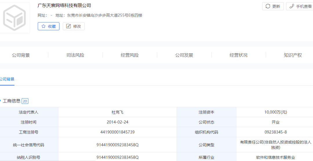Click the company title 广东天宸网络科技有限公司
The width and height of the screenshot is (313, 161).
click(x=64, y=6)
